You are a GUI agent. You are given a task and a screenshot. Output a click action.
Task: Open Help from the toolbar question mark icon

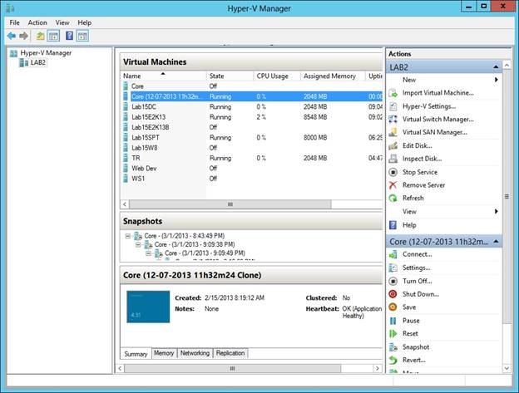point(69,36)
